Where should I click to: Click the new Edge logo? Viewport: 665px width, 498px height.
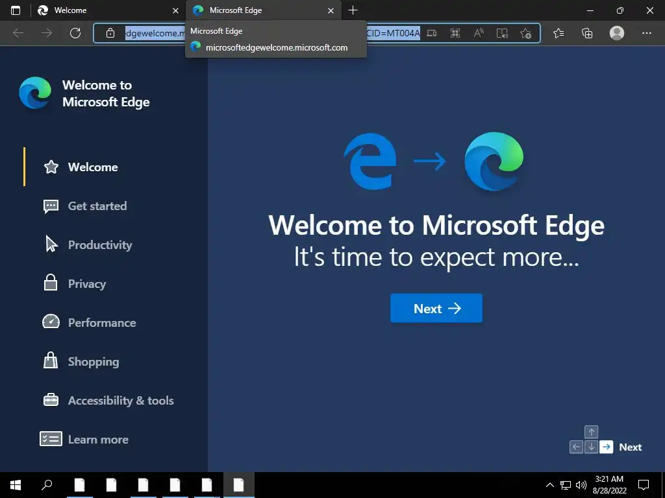pyautogui.click(x=494, y=161)
